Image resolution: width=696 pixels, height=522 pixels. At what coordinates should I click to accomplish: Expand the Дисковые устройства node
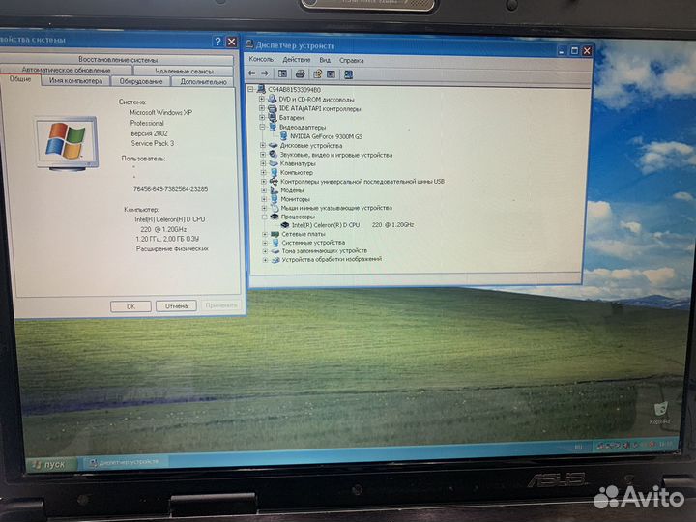click(263, 145)
